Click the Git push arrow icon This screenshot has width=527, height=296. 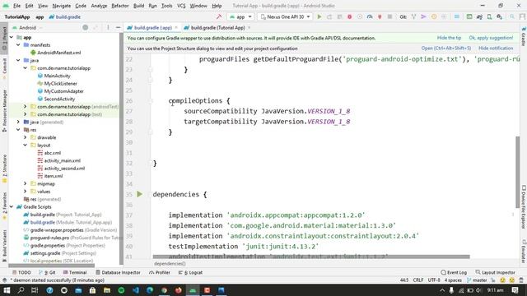tap(423, 16)
